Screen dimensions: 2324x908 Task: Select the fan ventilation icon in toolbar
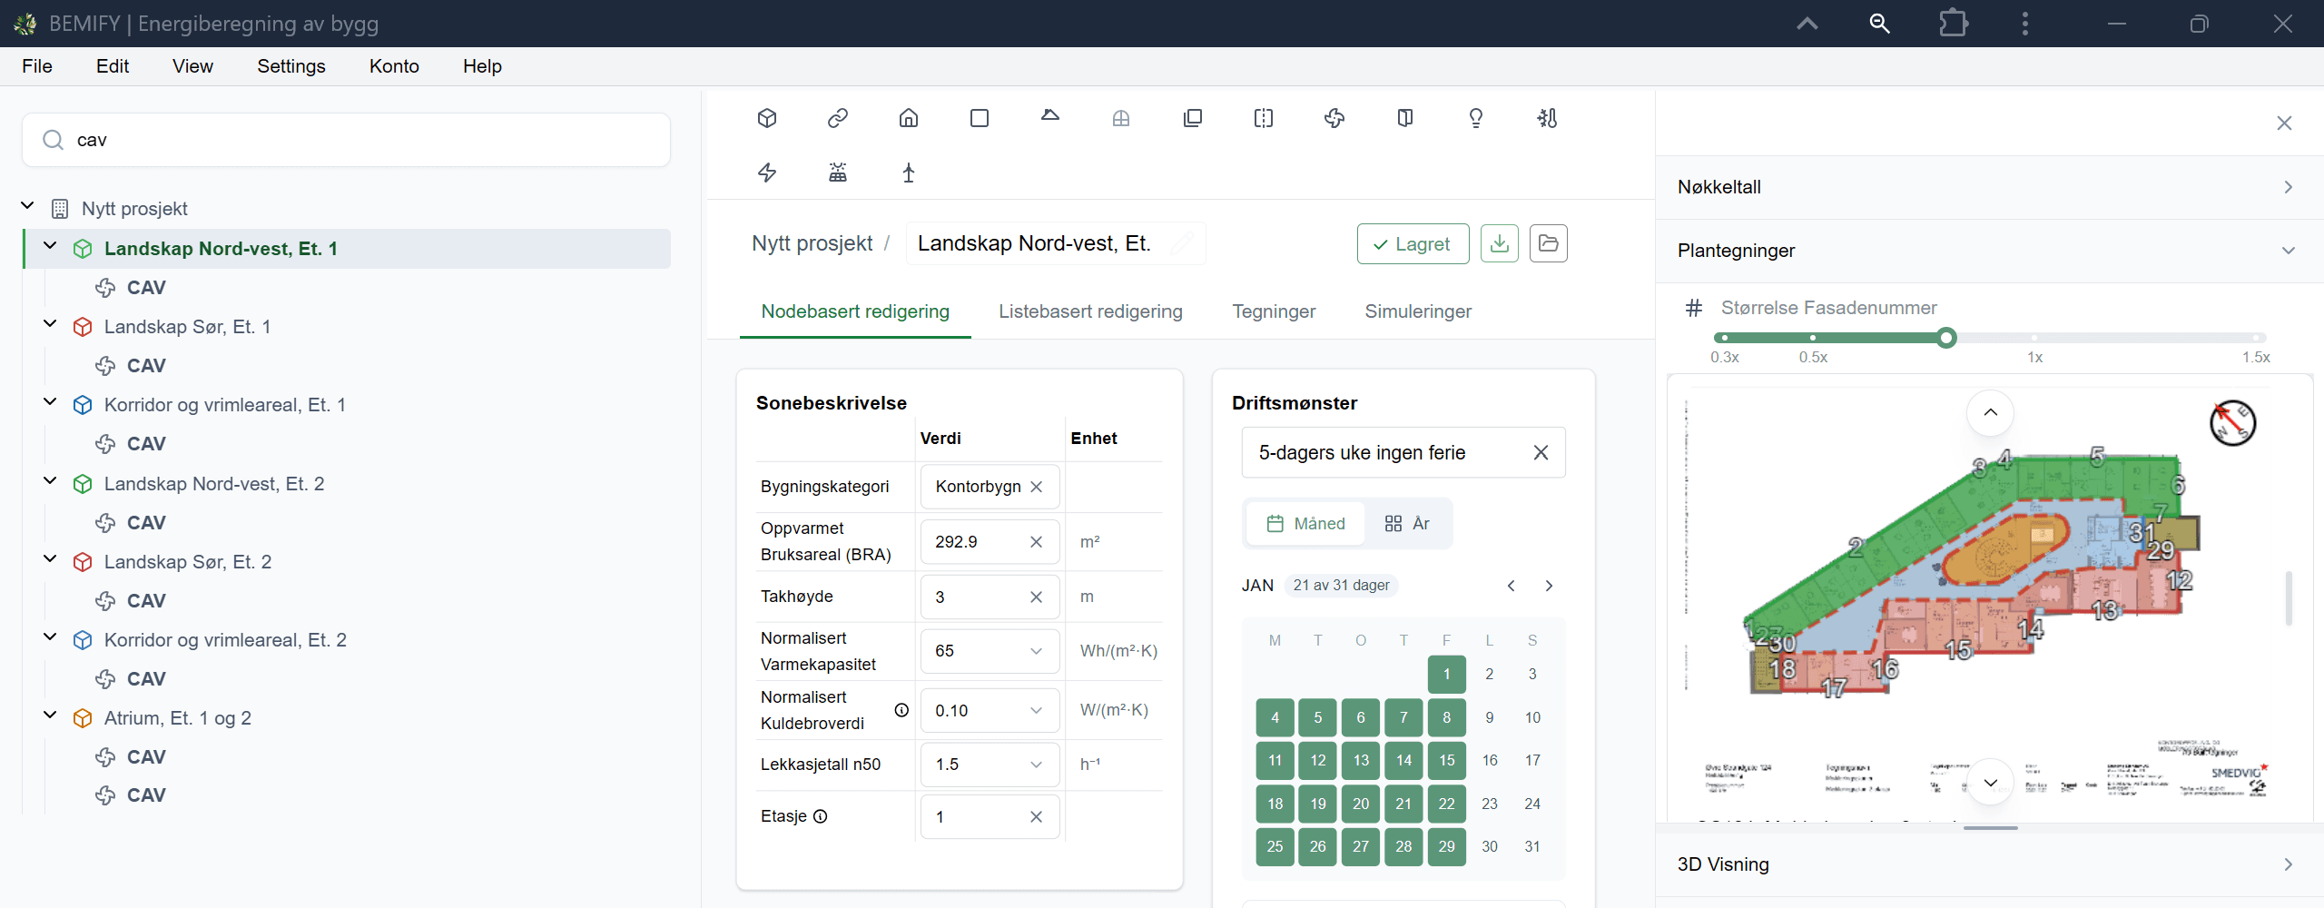(x=1334, y=118)
